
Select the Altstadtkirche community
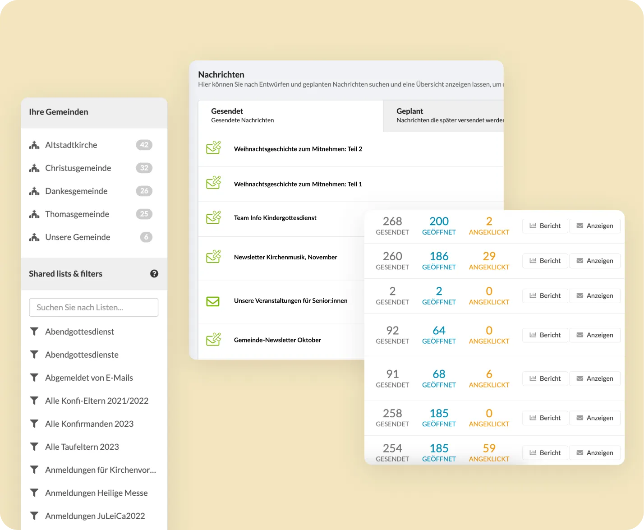[71, 145]
